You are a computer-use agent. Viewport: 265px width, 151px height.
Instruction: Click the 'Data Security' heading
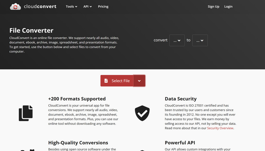coord(181,99)
